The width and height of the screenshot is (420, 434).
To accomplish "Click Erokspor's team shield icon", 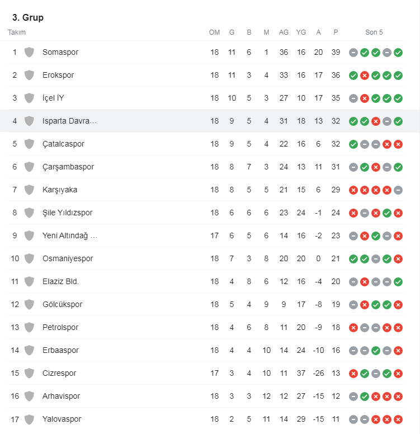I will pyautogui.click(x=29, y=75).
